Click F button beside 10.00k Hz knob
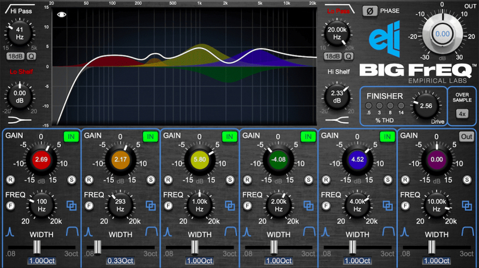Viewport: 479px width, 268px height. coord(405,206)
